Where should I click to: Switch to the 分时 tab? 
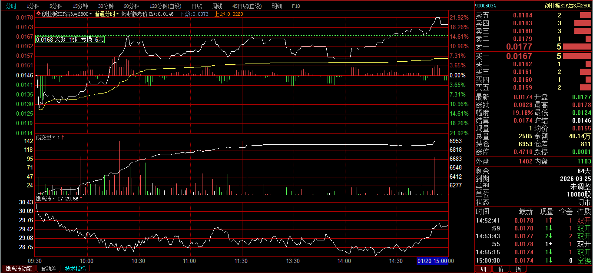11,6
